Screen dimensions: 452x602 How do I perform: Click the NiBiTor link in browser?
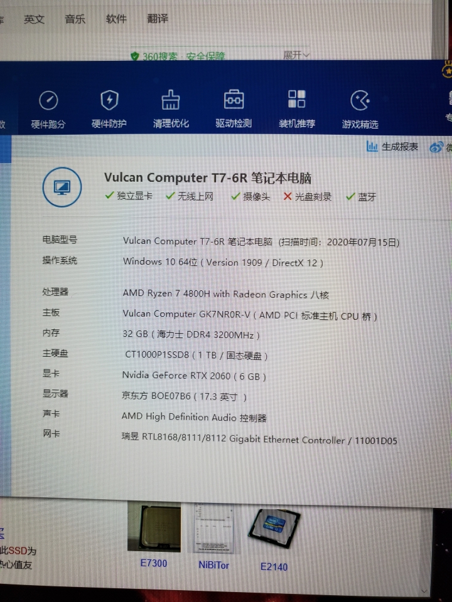coord(213,565)
